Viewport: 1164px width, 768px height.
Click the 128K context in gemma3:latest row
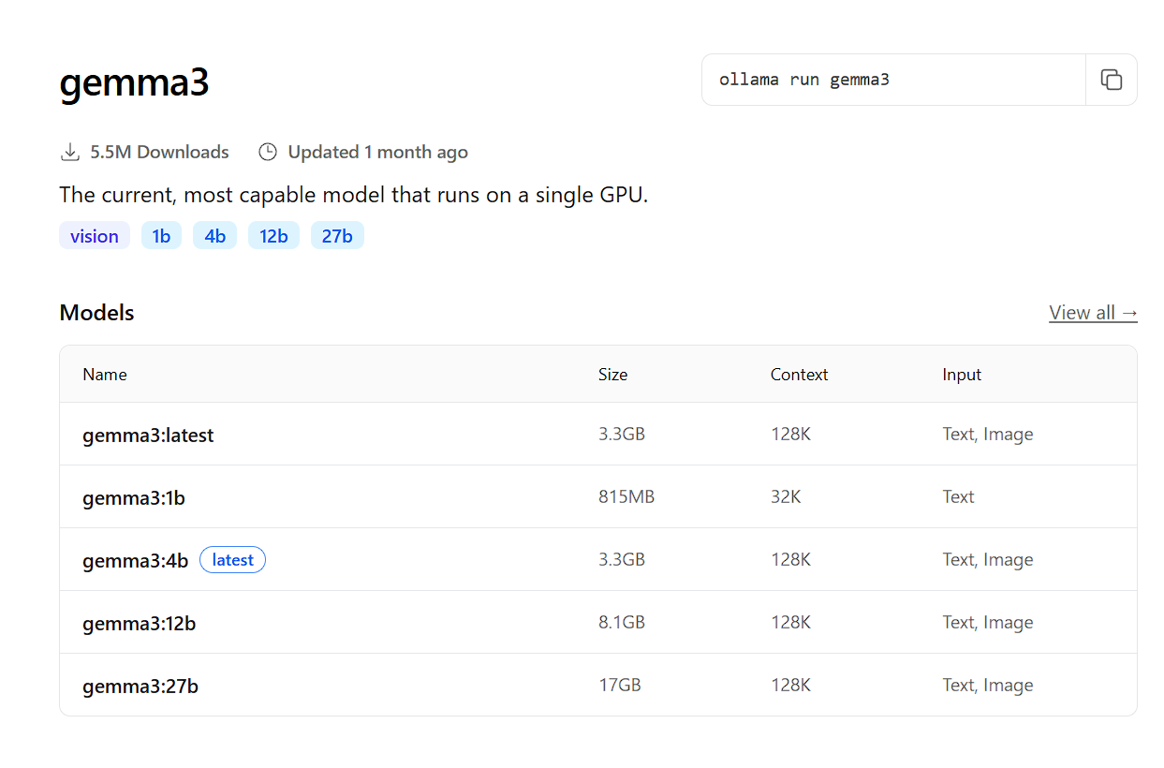790,435
